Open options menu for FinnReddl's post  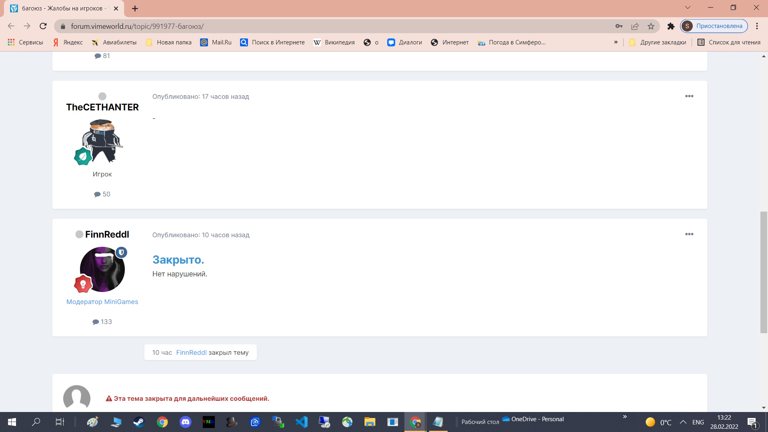pos(689,234)
